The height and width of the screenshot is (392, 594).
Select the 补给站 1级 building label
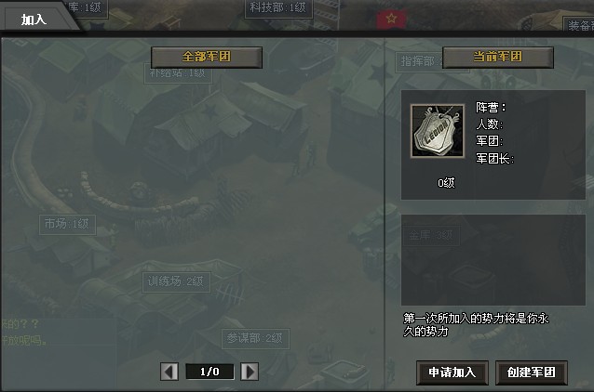tap(178, 73)
